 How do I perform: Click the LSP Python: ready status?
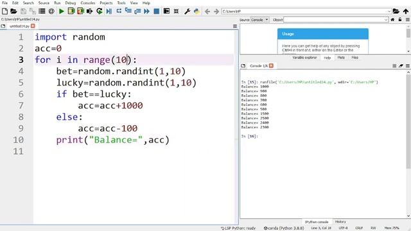238,228
